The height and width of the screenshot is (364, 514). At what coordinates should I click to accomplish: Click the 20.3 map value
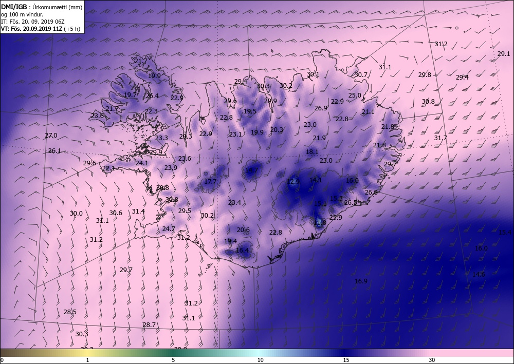pos(277,130)
